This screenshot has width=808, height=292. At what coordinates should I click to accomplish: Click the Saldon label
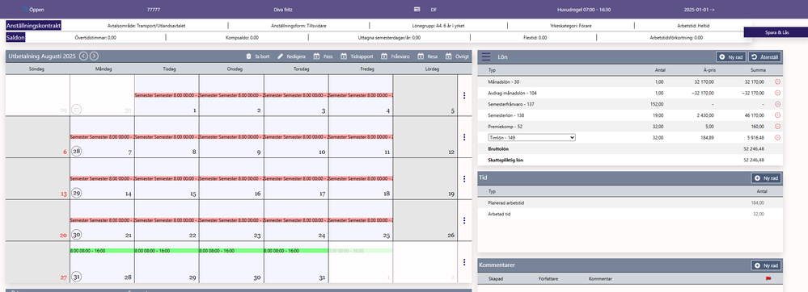pyautogui.click(x=15, y=37)
